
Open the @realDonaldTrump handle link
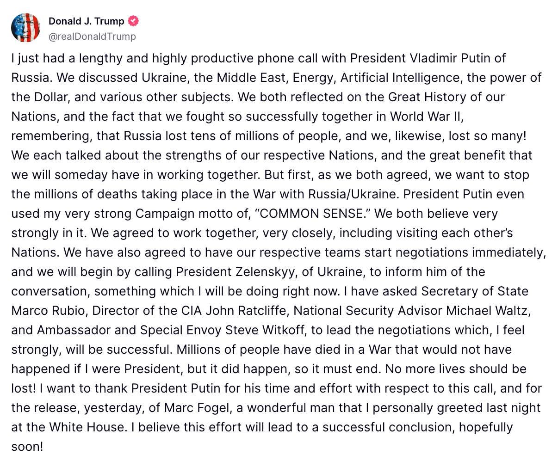92,36
